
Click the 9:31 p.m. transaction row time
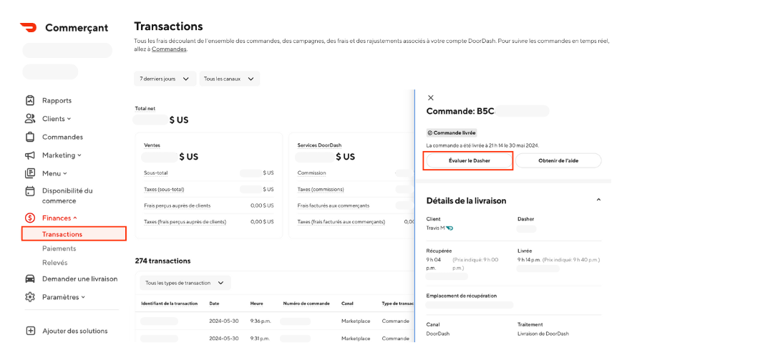(x=260, y=339)
